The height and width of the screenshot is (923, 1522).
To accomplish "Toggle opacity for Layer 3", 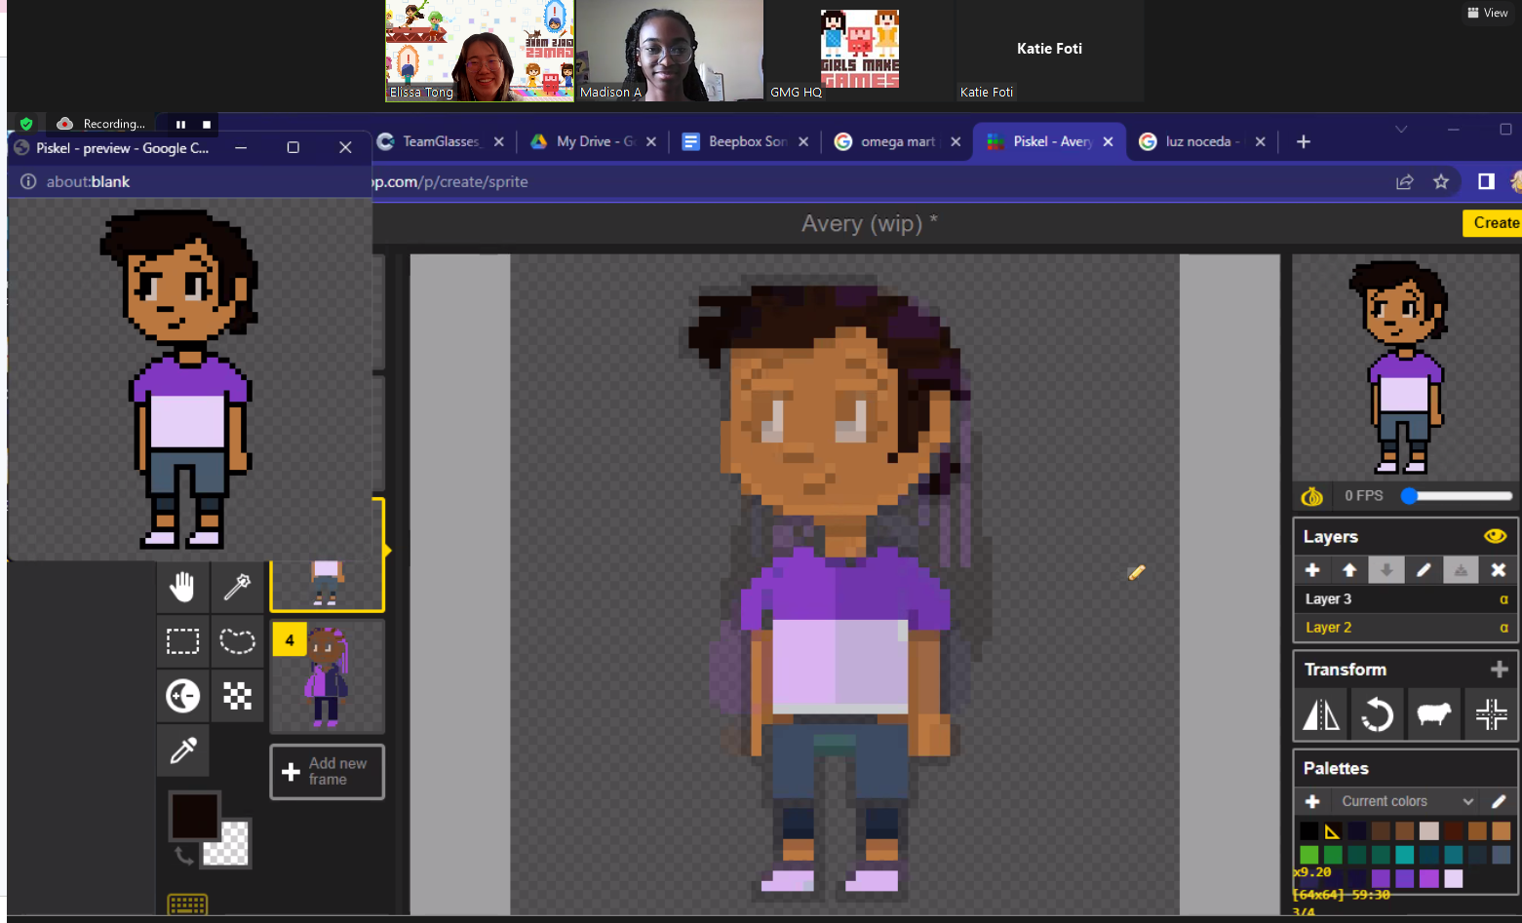I will pos(1503,599).
